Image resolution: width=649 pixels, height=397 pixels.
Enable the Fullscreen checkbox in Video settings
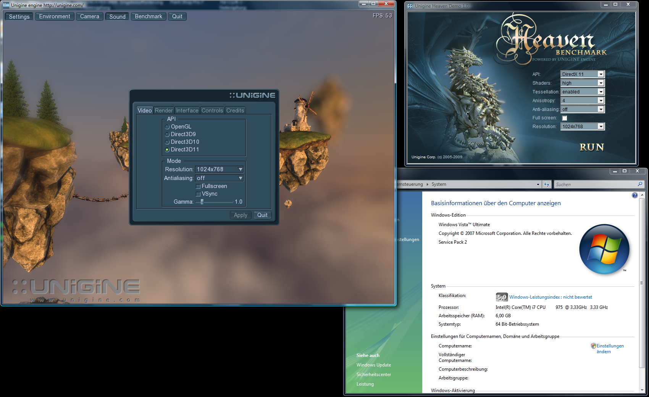(198, 186)
